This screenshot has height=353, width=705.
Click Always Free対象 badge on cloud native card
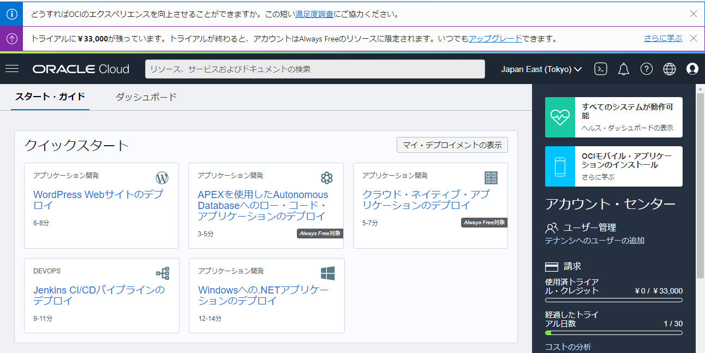[x=485, y=223]
